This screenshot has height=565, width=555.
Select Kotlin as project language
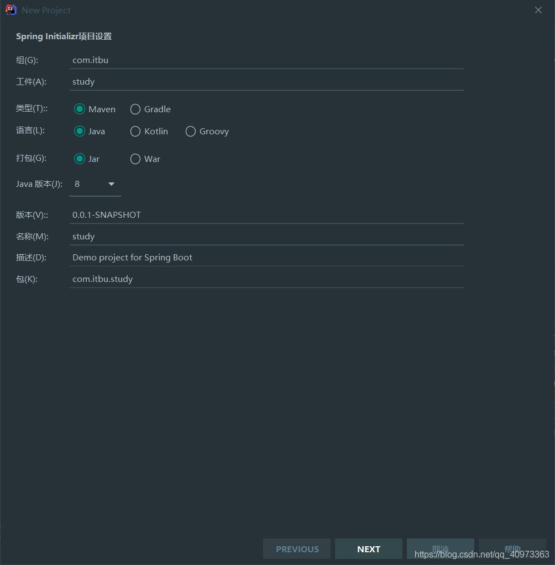click(x=135, y=131)
